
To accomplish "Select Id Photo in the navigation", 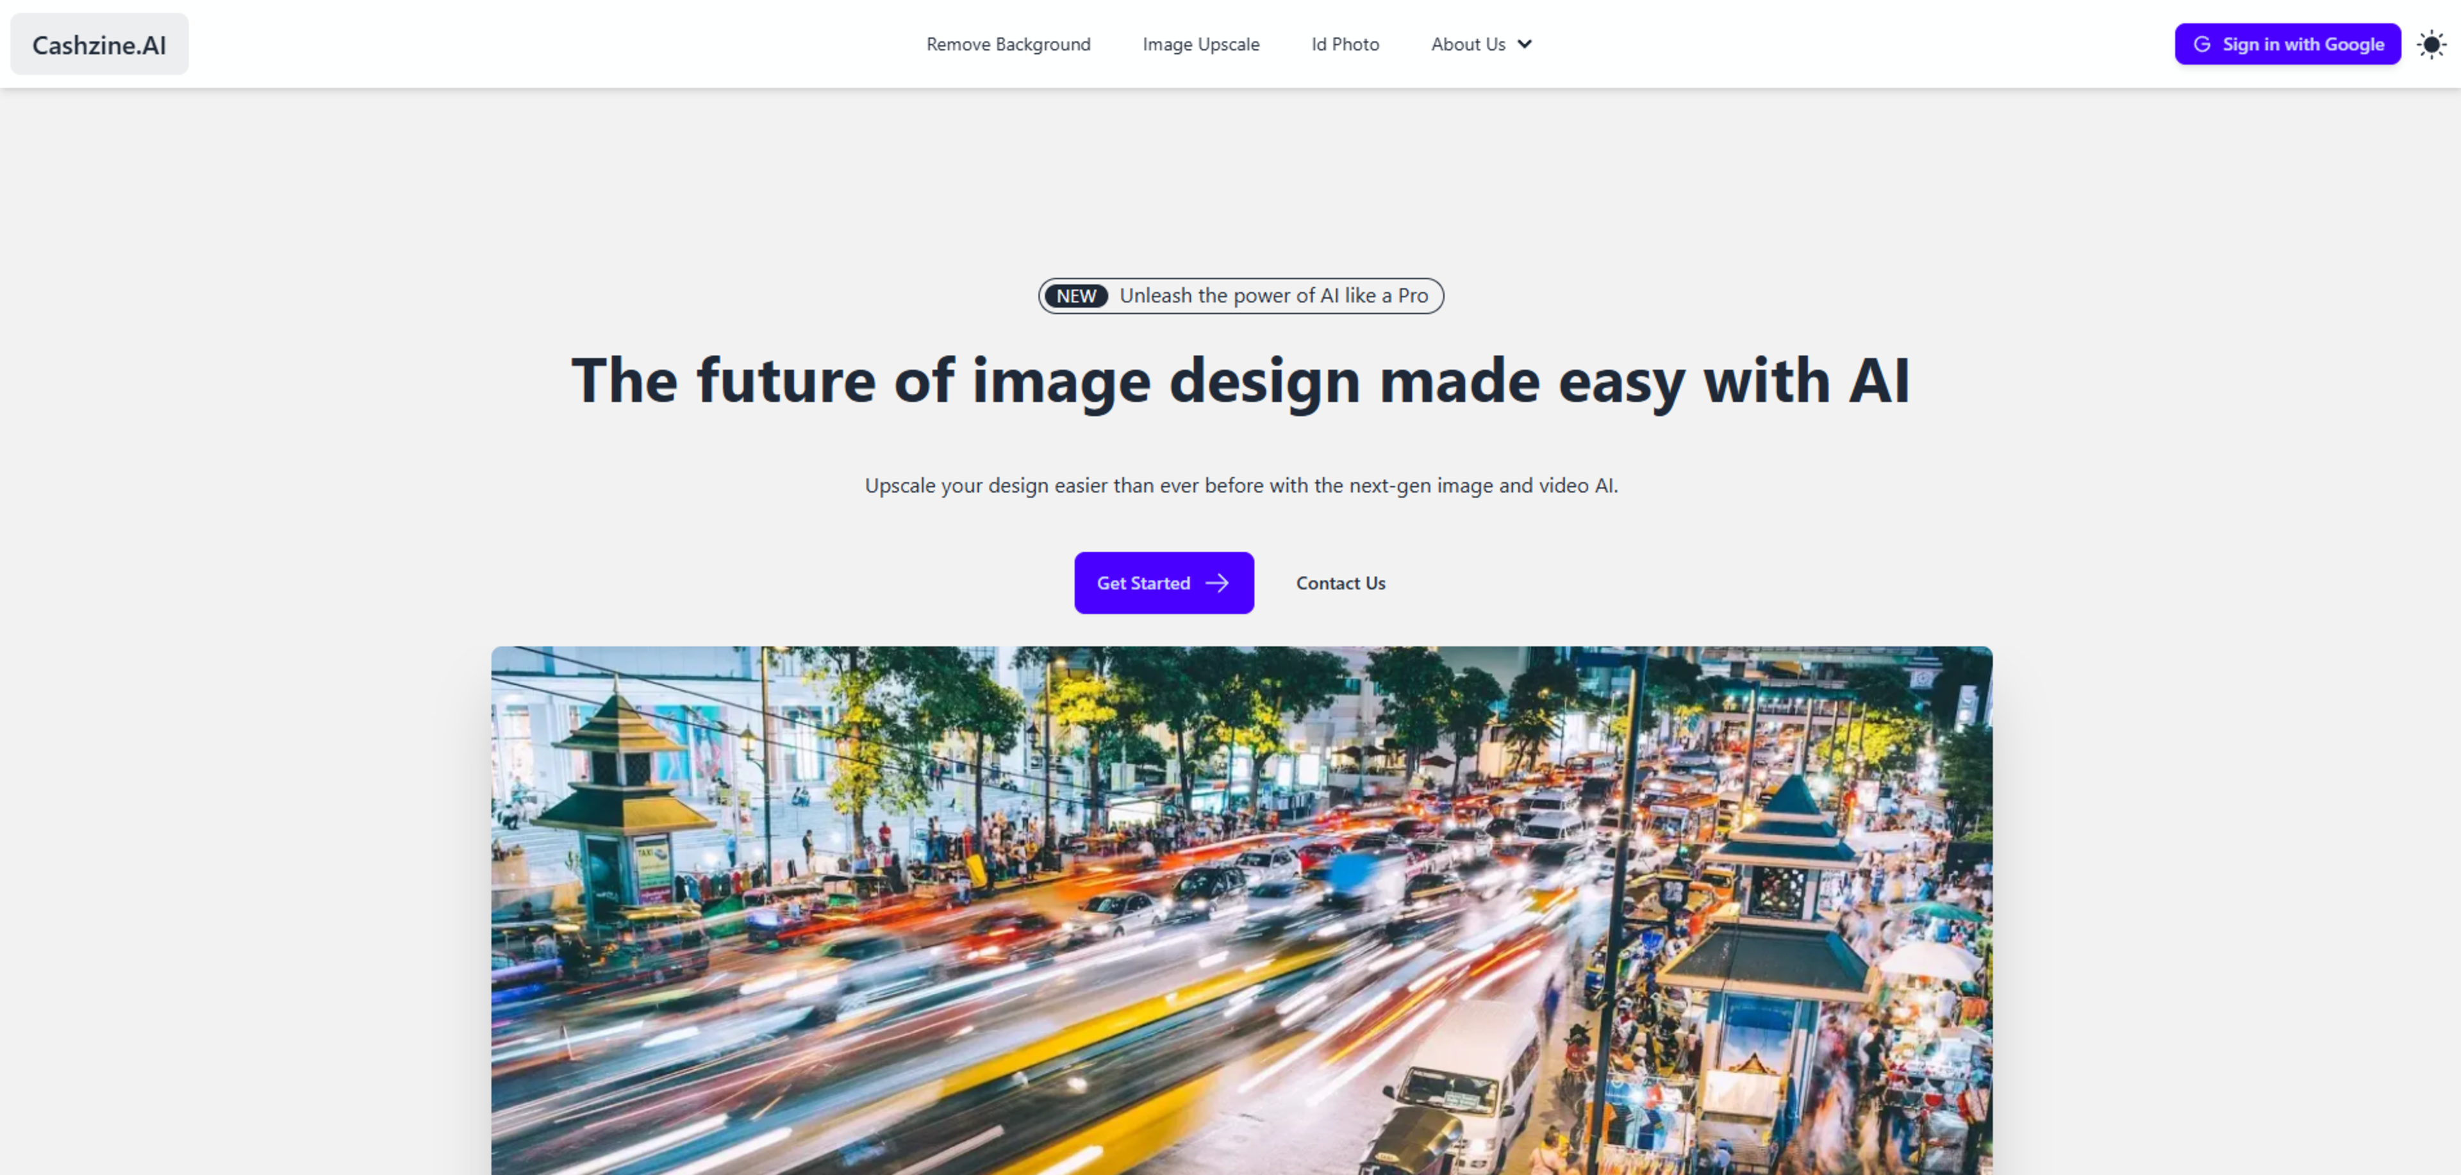I will pyautogui.click(x=1344, y=44).
